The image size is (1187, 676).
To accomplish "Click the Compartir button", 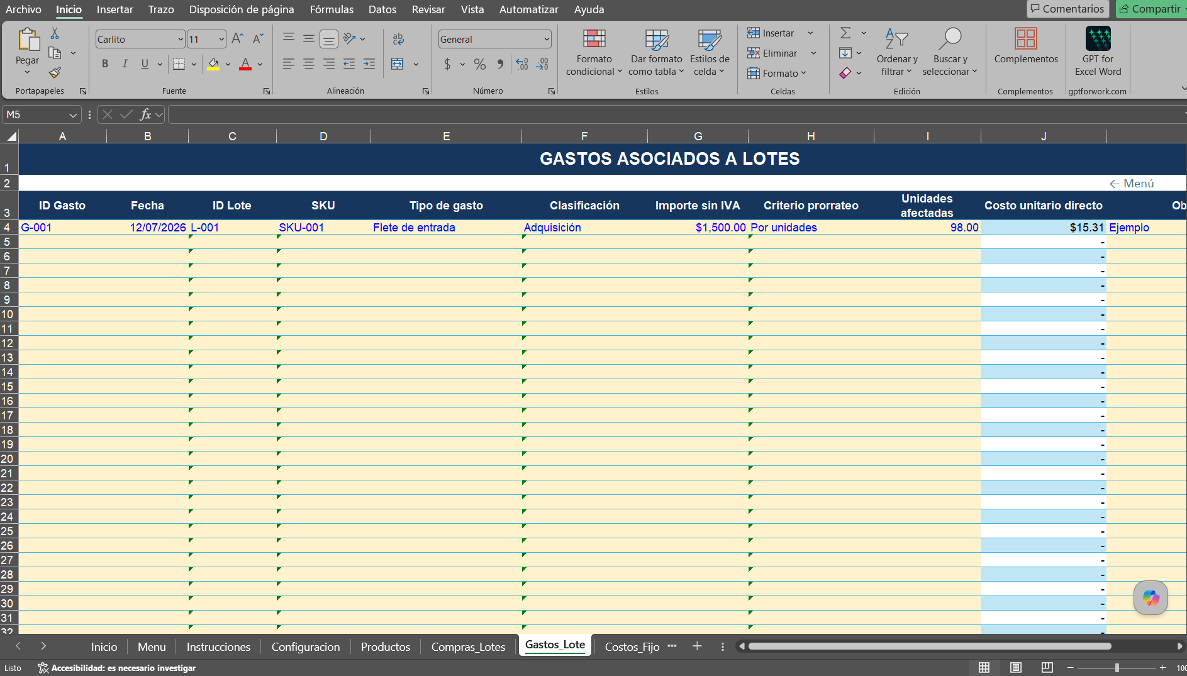I will click(1151, 9).
